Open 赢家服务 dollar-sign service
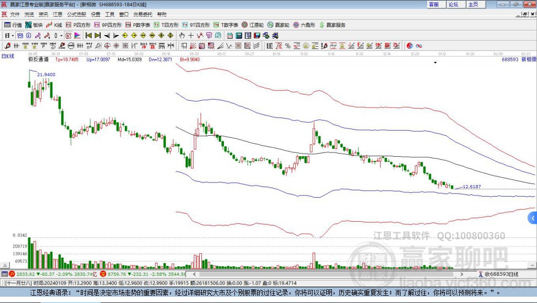Screen dimensions: 537x303 pyautogui.click(x=332, y=25)
